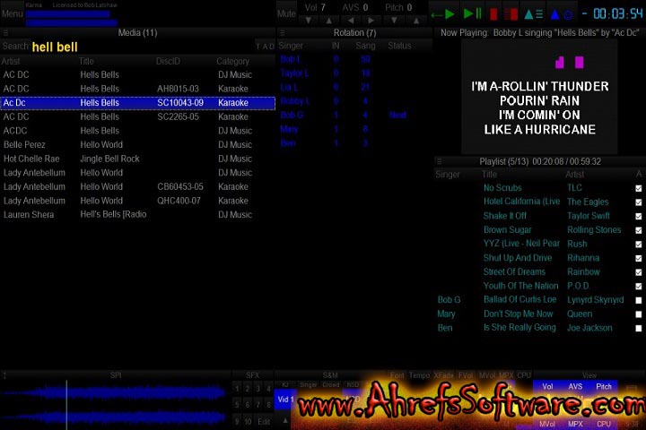Select the Hells Bells SC2265-05 row

coord(137,116)
